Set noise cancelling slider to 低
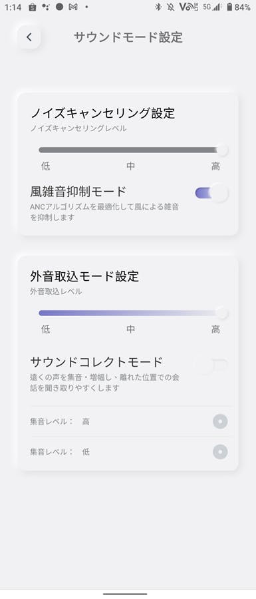 pos(41,150)
